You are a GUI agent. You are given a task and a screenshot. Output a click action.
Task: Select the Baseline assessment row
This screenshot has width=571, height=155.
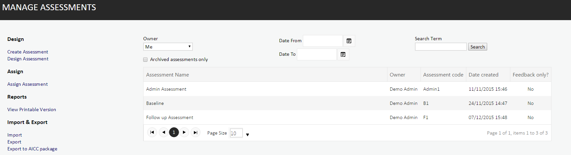click(x=347, y=103)
